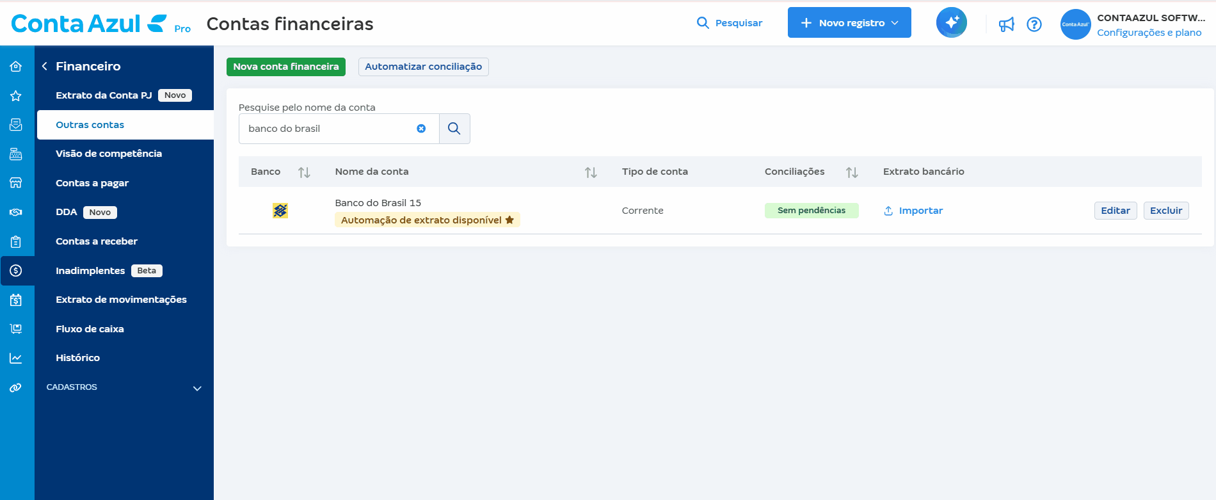Screen dimensions: 1216x500
Task: Select the dollar sign Financeiro rail icon
Action: tap(16, 271)
